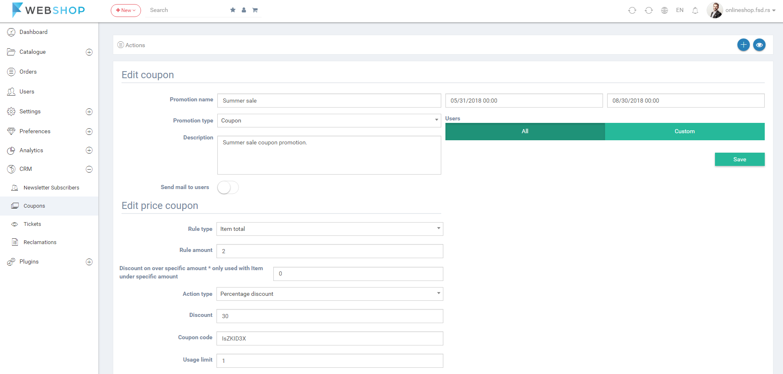Image resolution: width=783 pixels, height=374 pixels.
Task: Click the Webshop logo
Action: pyautogui.click(x=49, y=10)
